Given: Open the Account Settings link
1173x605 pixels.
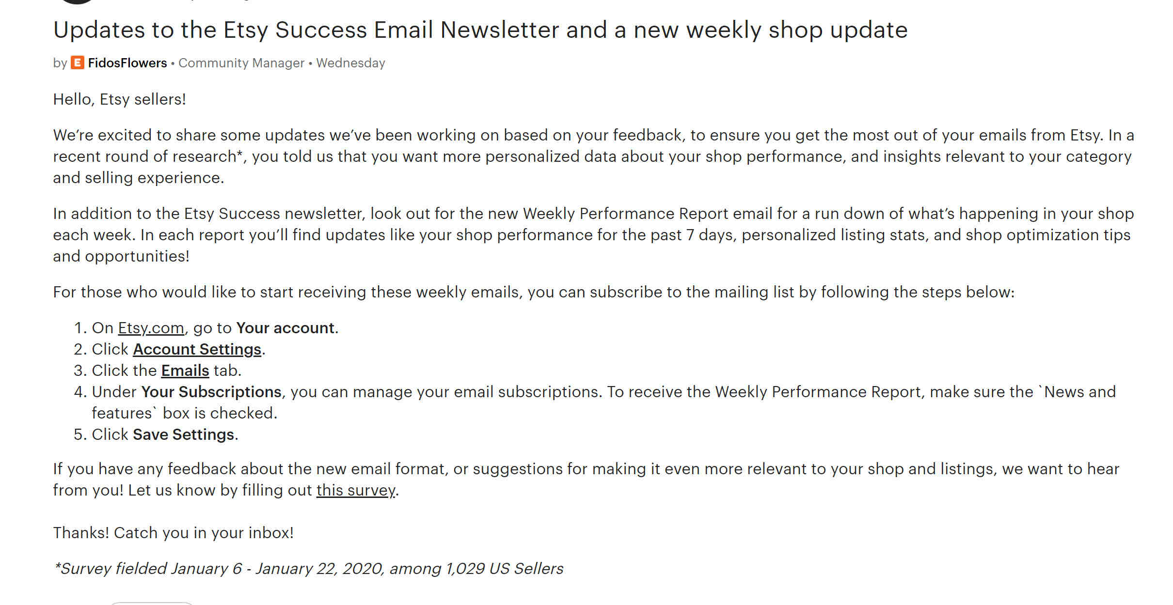Looking at the screenshot, I should pyautogui.click(x=197, y=349).
